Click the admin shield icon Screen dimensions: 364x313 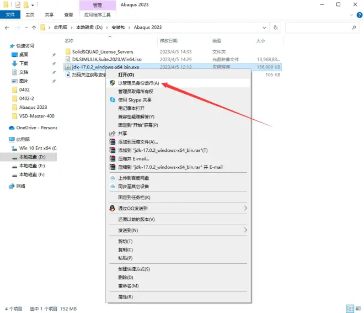point(113,83)
